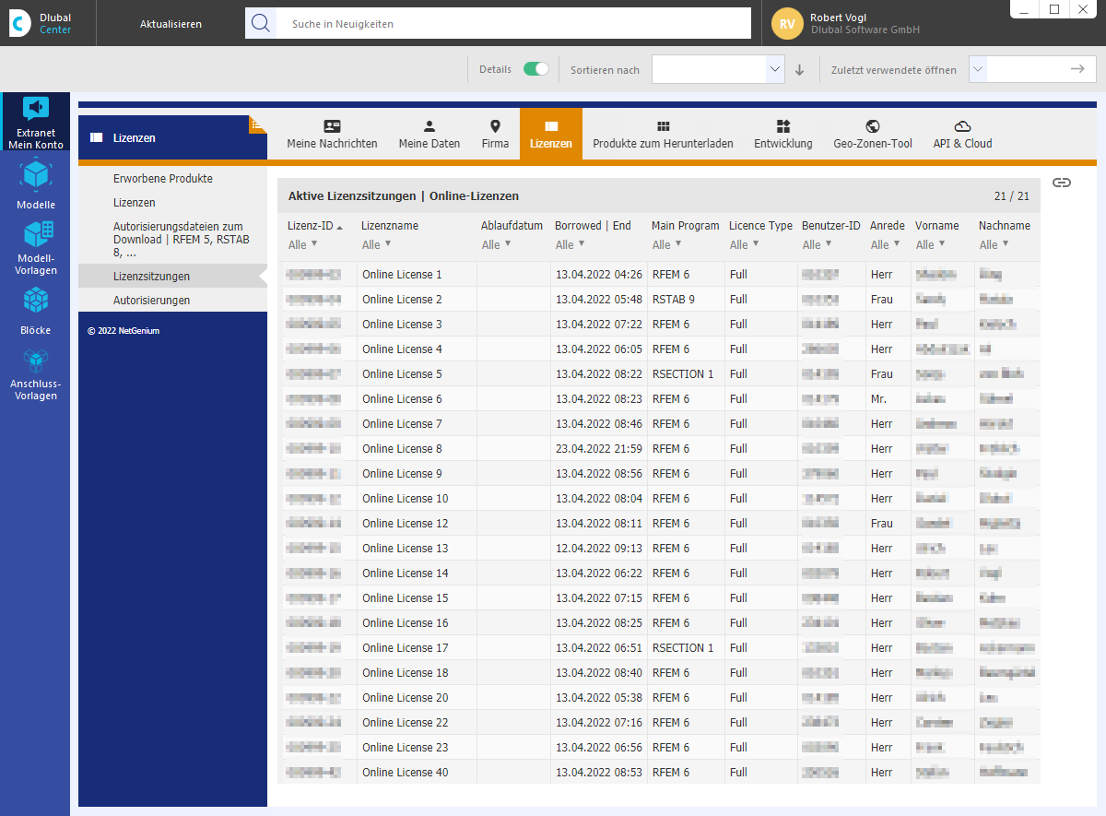Open Extranet Mein Konto sidebar section
This screenshot has width=1106, height=816.
tap(36, 122)
